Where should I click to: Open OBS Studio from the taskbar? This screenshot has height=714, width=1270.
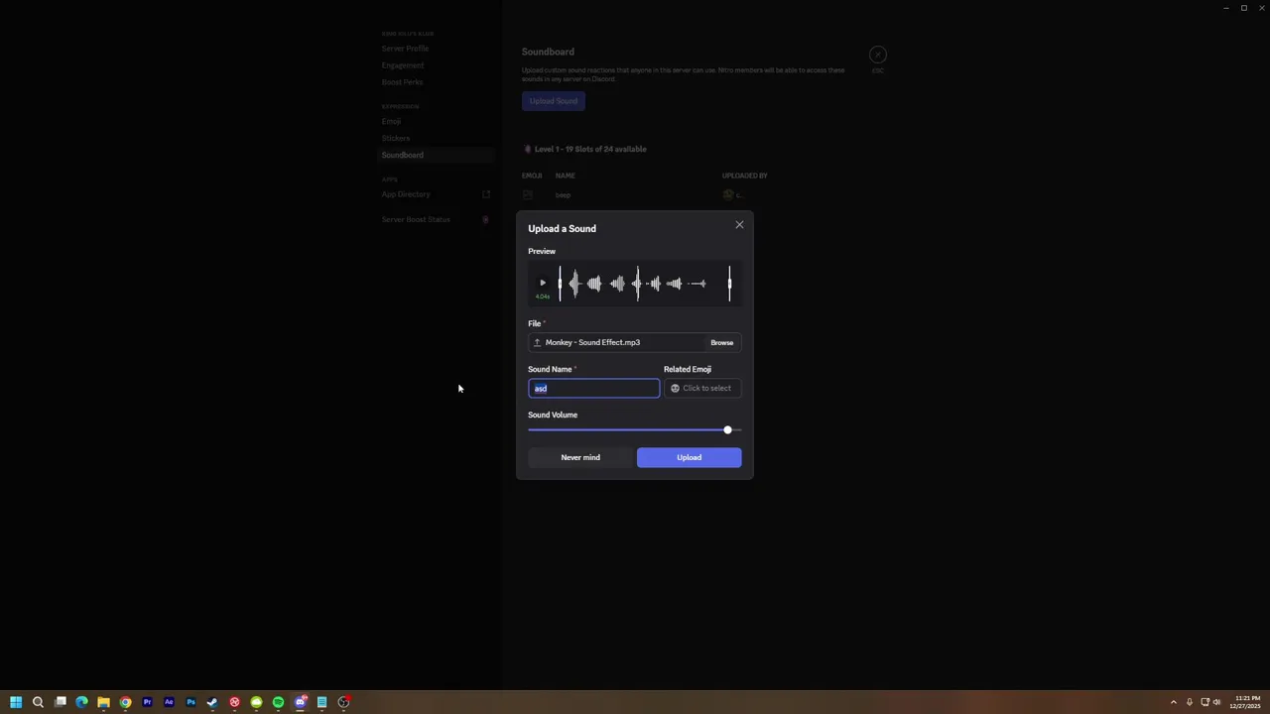[x=343, y=702]
